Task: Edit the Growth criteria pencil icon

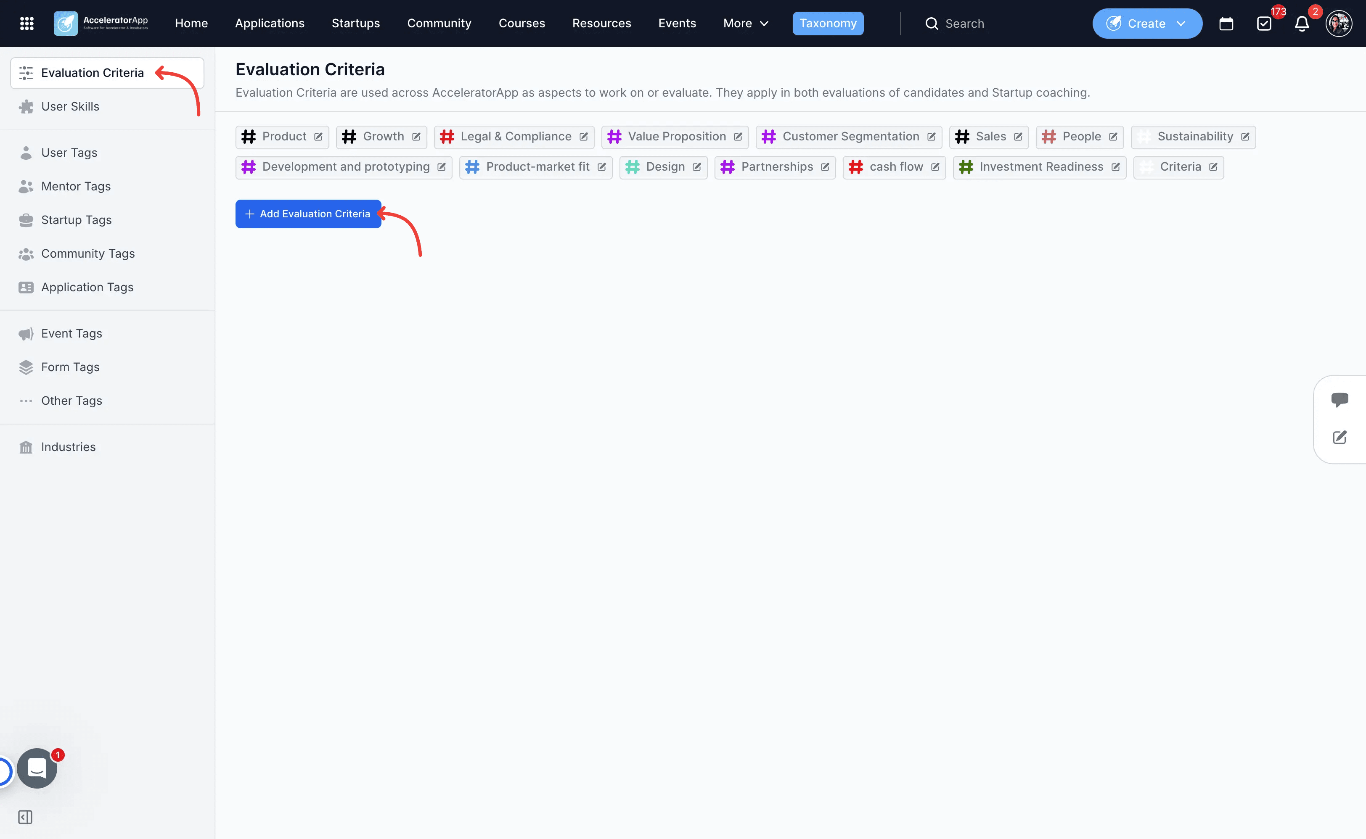Action: [416, 137]
